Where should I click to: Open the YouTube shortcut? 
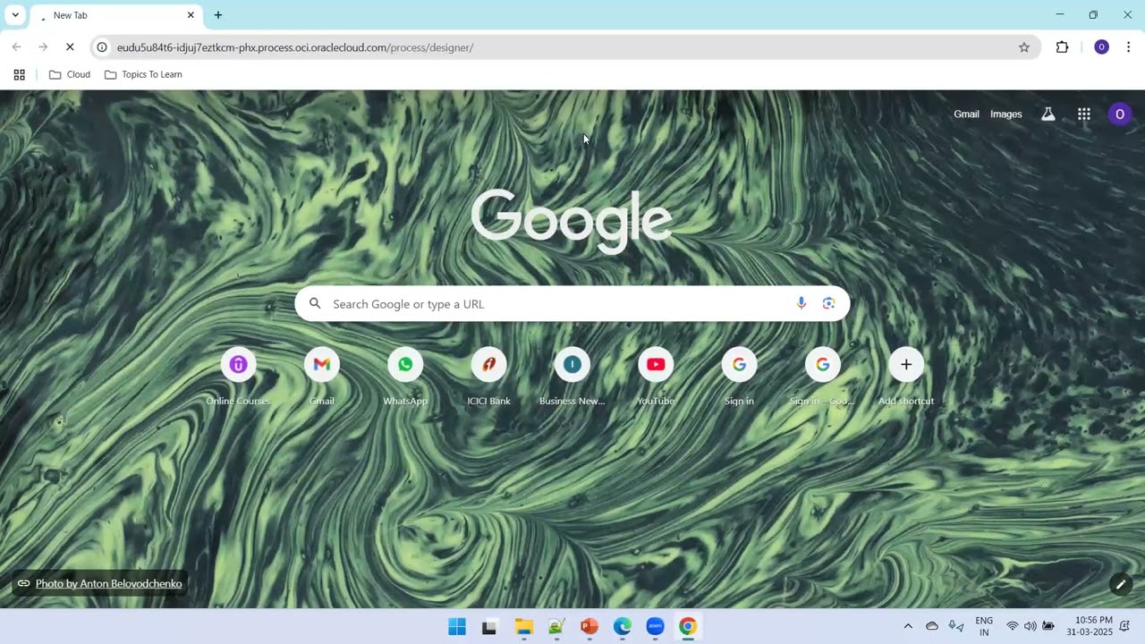[656, 377]
